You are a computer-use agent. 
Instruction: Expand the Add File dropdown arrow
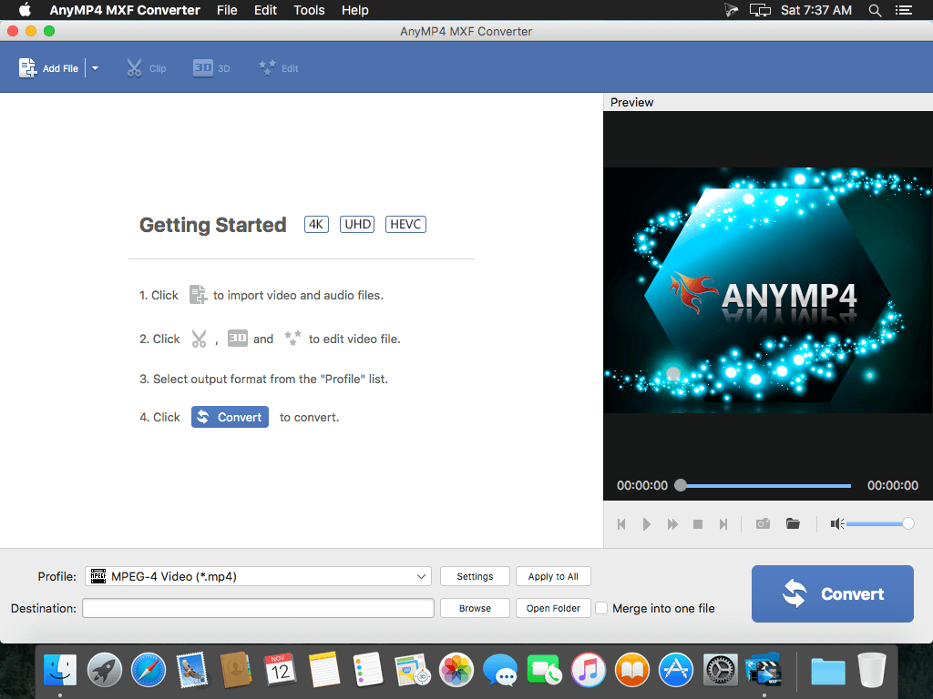pyautogui.click(x=95, y=68)
